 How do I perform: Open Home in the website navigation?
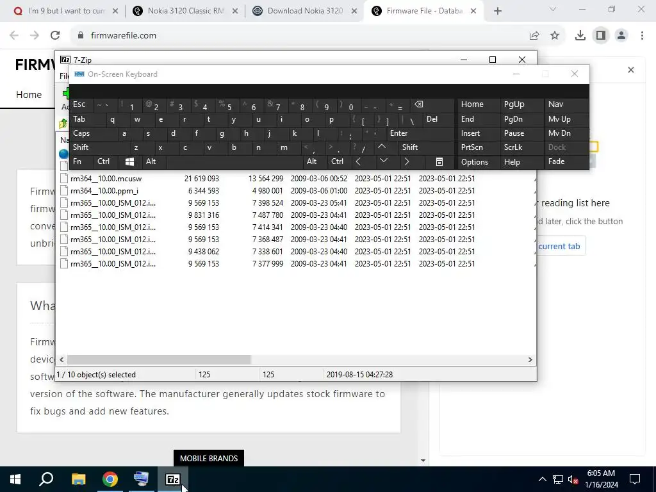(x=29, y=95)
